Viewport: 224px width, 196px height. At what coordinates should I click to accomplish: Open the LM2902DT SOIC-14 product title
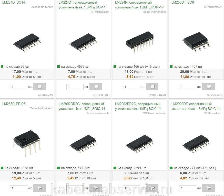pos(196,106)
